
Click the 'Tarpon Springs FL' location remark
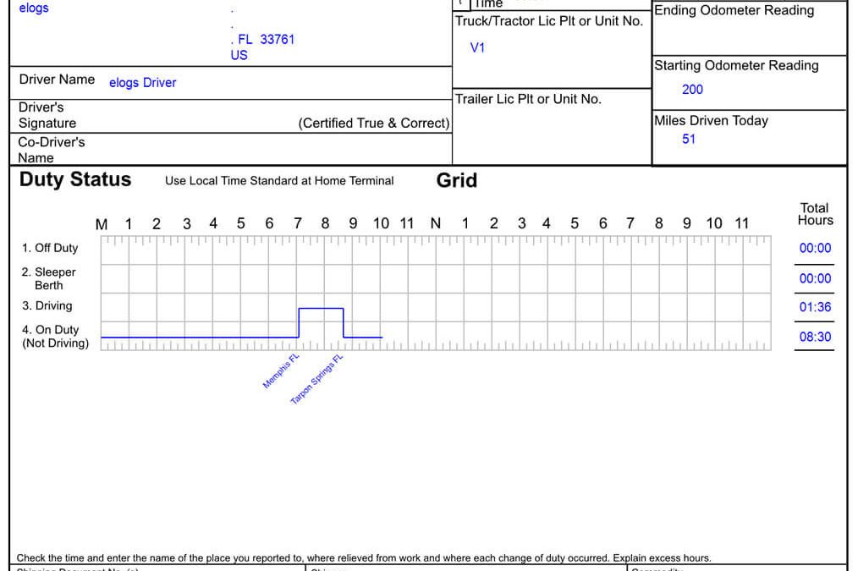click(316, 379)
